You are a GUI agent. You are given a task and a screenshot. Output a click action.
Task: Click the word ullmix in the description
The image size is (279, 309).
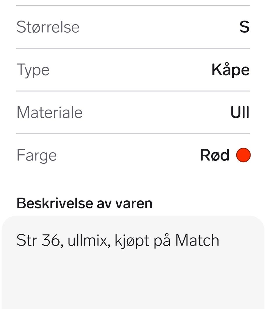tap(87, 240)
